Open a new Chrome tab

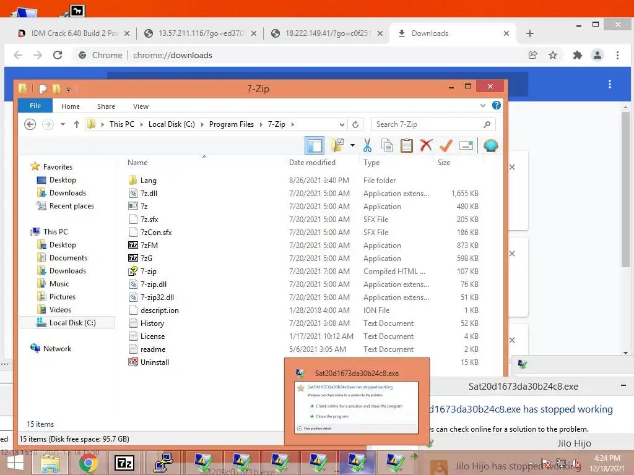[530, 33]
